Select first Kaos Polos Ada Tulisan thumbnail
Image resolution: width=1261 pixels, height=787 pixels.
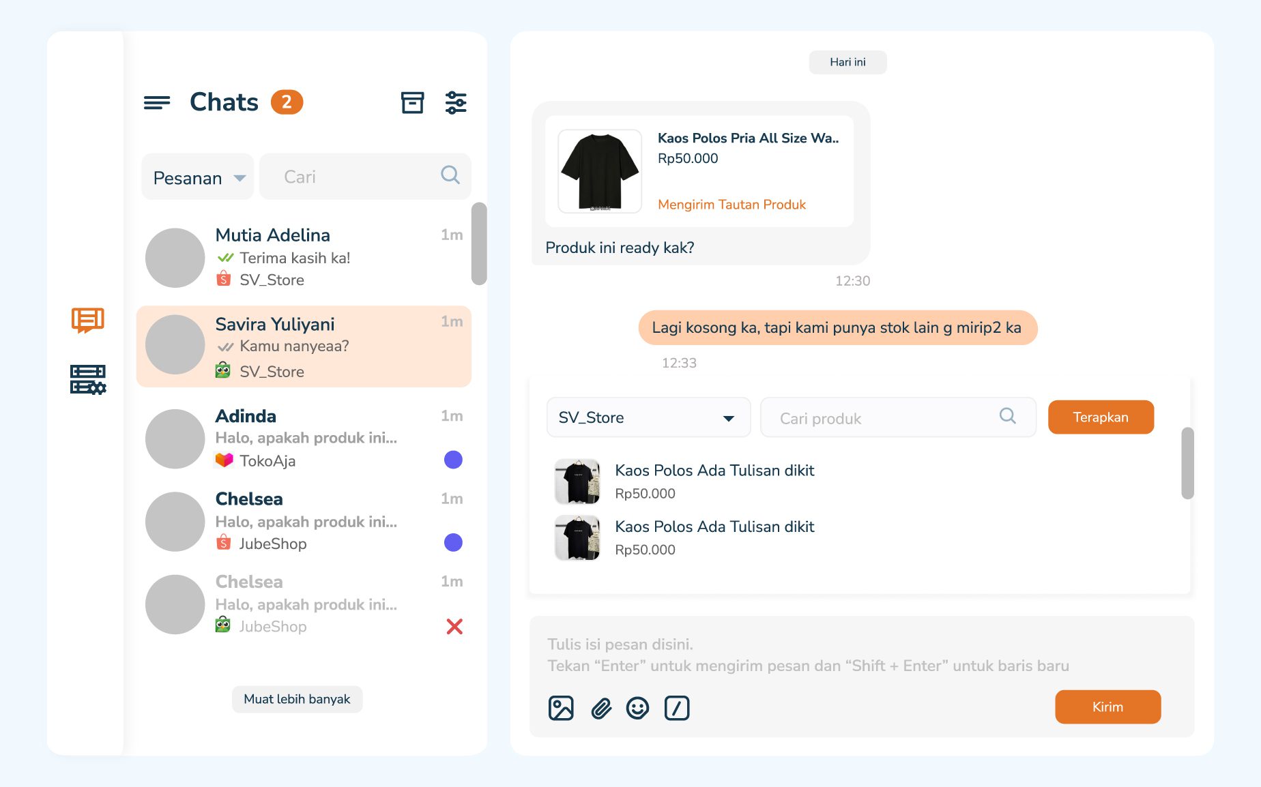tap(577, 481)
